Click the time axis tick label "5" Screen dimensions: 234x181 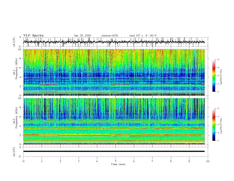pos(116,161)
